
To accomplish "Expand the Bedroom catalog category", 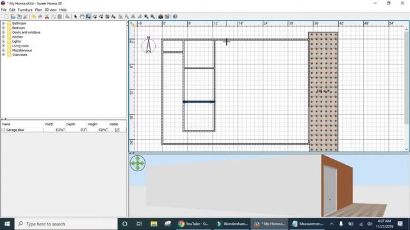I will pyautogui.click(x=3, y=28).
